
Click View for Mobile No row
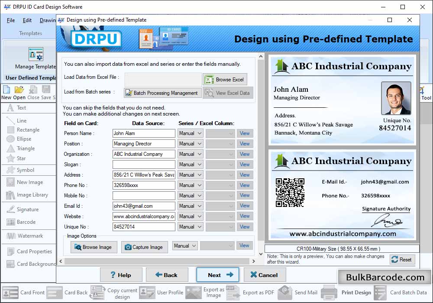245,195
